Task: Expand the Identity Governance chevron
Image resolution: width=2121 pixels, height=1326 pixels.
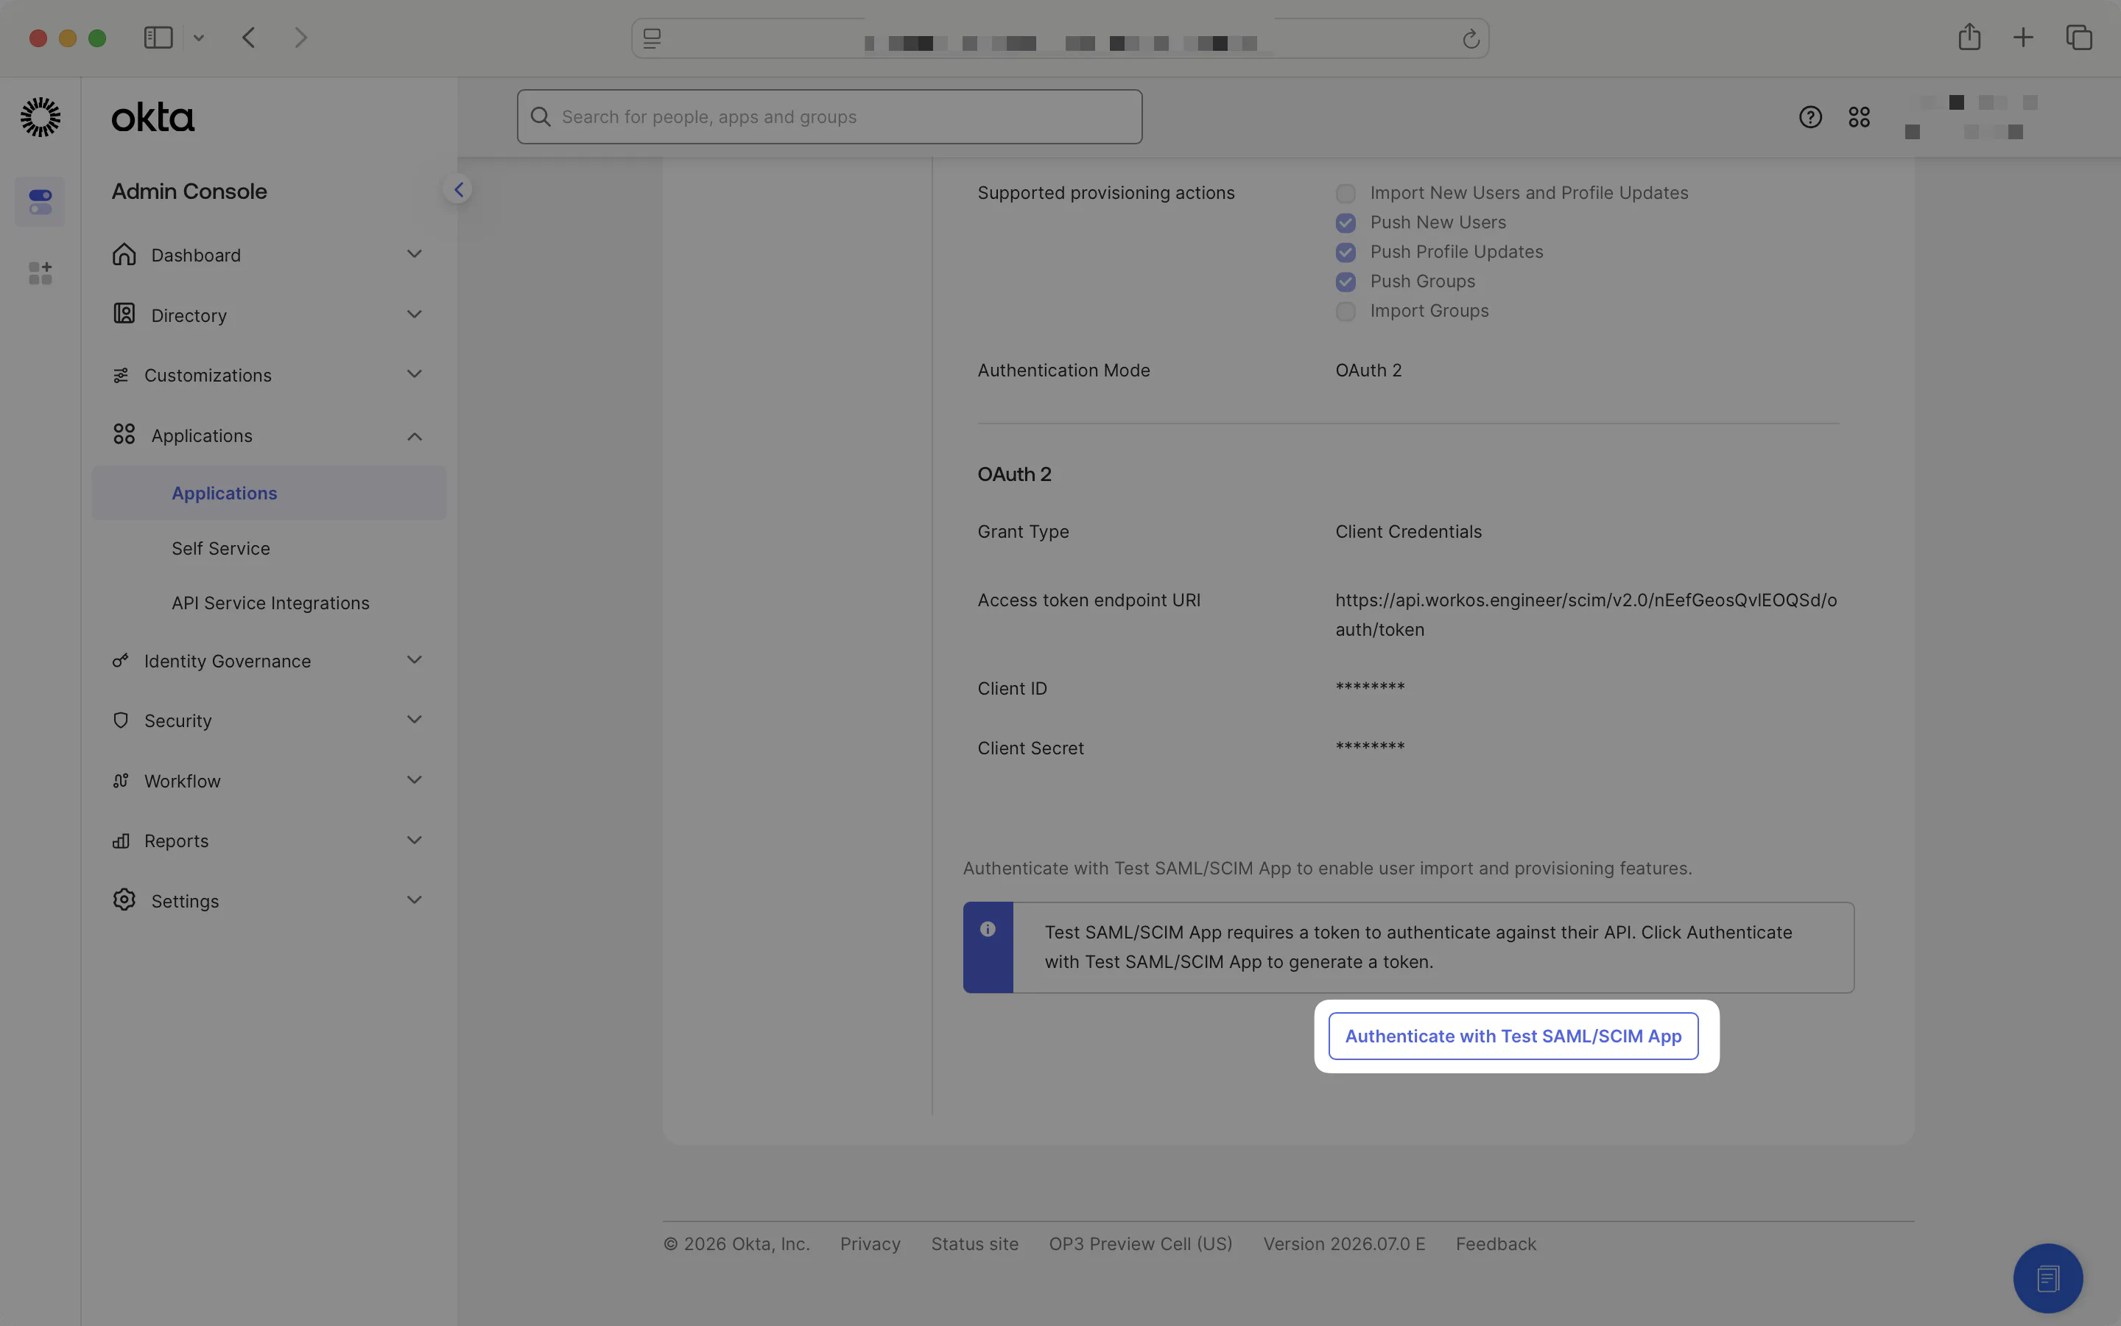Action: 415,659
